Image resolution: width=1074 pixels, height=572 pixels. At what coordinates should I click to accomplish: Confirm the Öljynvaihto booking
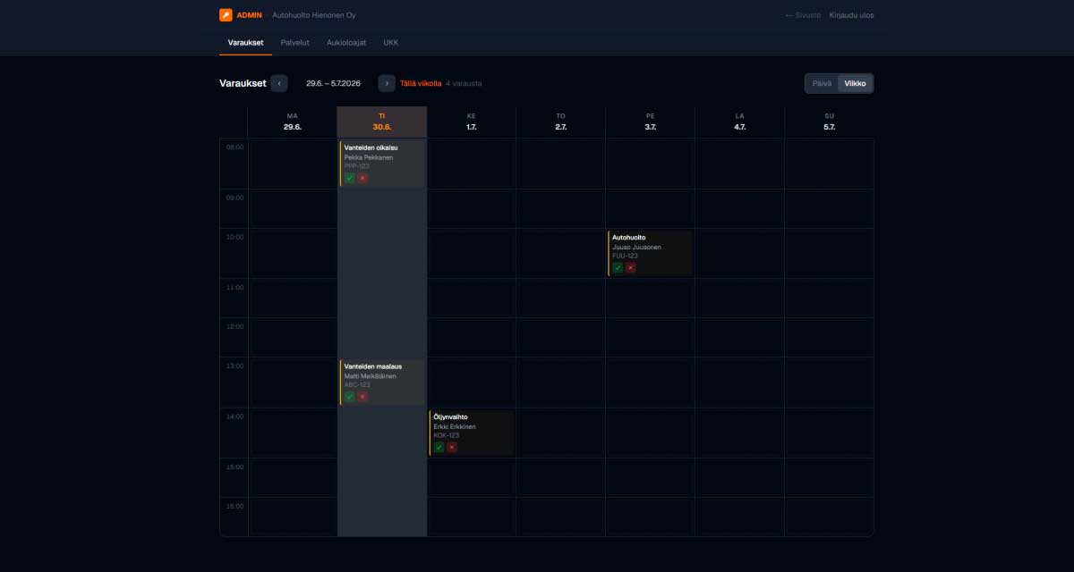[439, 447]
